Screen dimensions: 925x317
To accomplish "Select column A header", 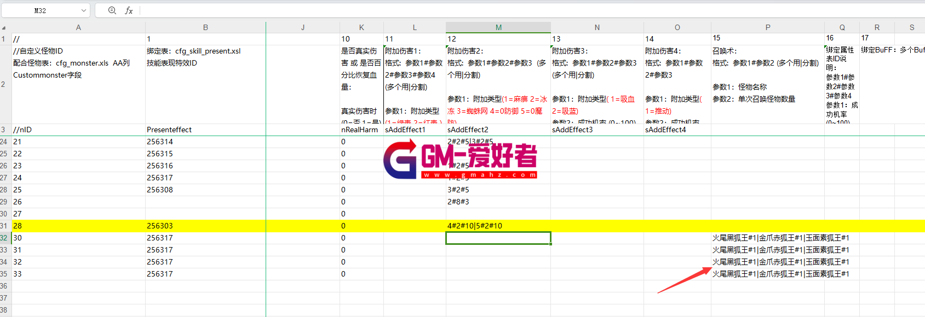I will tap(78, 27).
